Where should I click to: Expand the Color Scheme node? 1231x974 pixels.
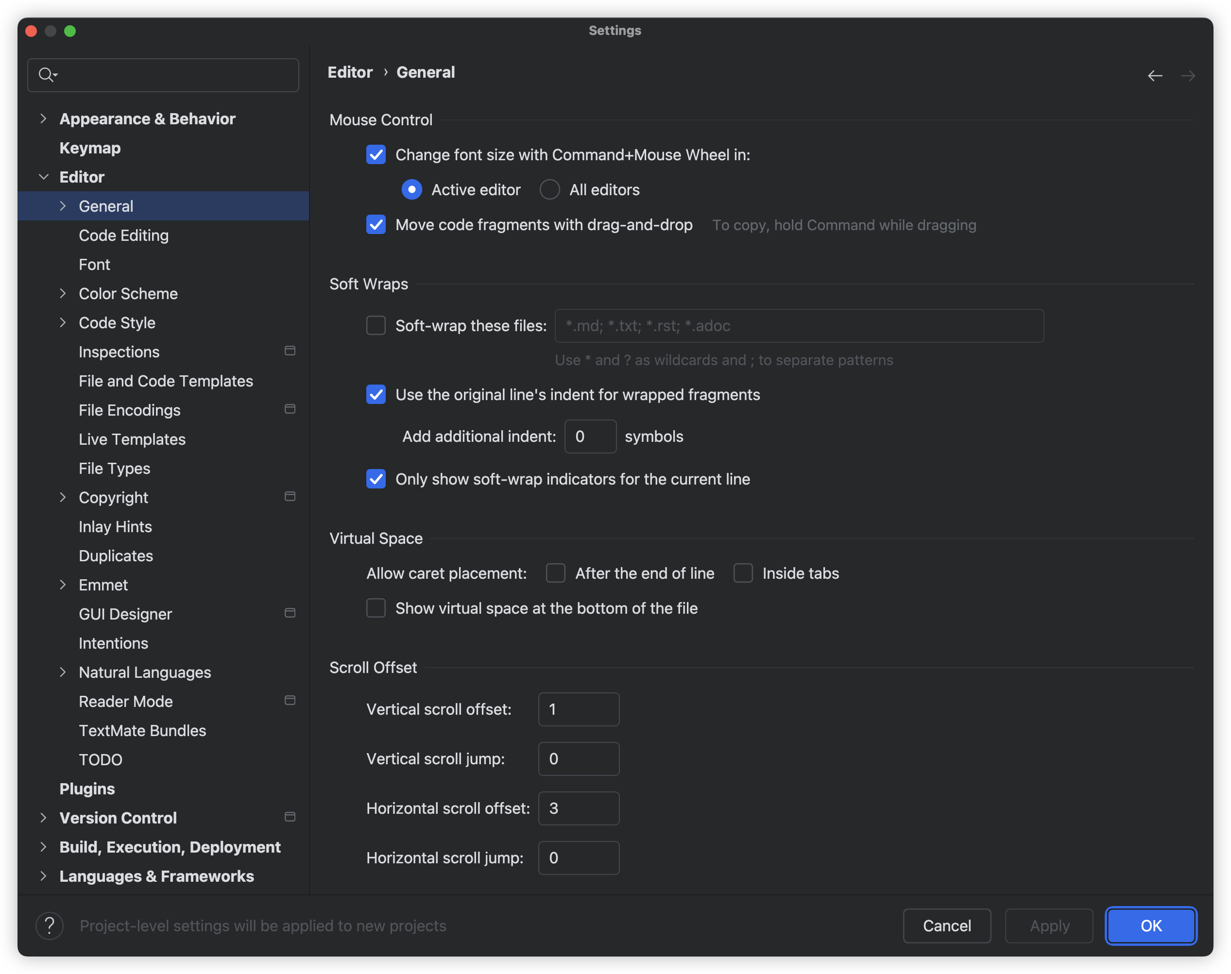[63, 293]
